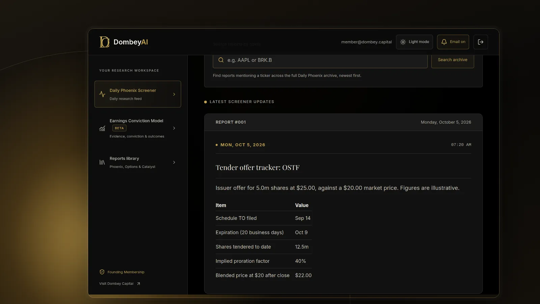Screen dimensions: 540x304
Task: Click the $22.00 blended price value
Action: click(x=303, y=275)
